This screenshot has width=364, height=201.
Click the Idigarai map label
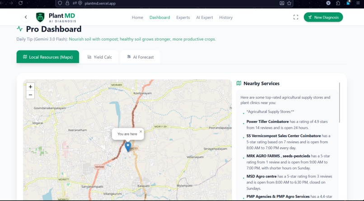click(37, 123)
